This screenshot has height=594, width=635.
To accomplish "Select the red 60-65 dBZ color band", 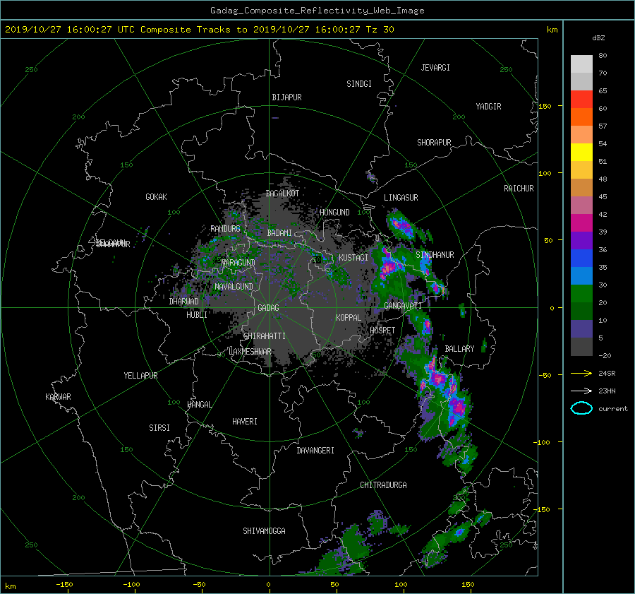I will tap(581, 99).
